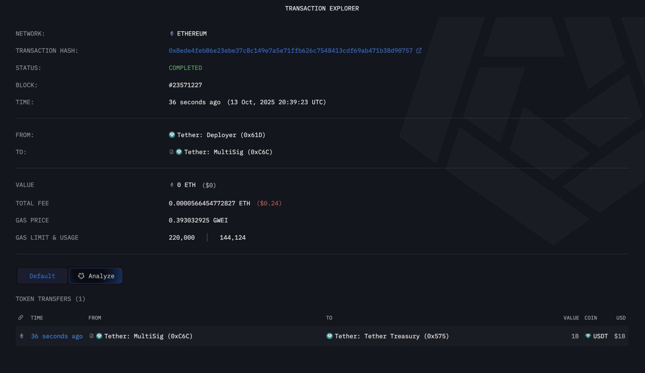Viewport: 645px width, 373px height.
Task: Open Tether: MultiSig (0xC6C) in the transfer row
Action: click(148, 337)
